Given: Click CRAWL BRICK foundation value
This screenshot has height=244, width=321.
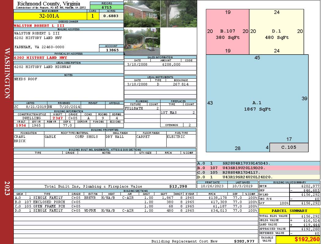Looking at the screenshot, I should coord(20,139).
